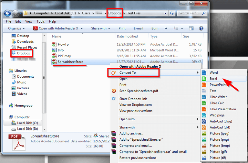The image size is (248, 163).
Task: Open the recent pages dropdown by navigation arrows
Action: (21, 14)
